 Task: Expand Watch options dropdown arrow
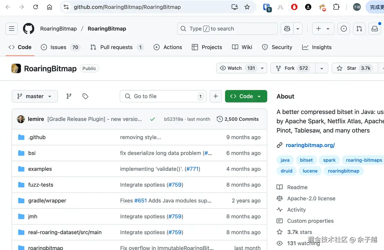(x=262, y=68)
